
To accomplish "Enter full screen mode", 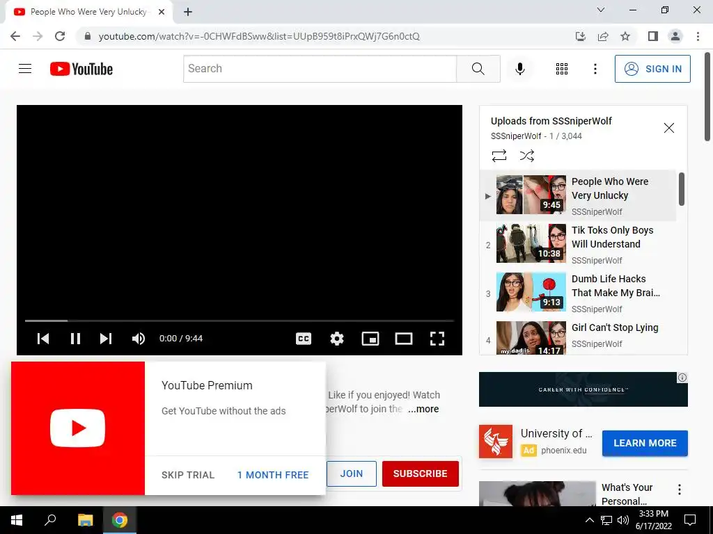I will [x=437, y=339].
